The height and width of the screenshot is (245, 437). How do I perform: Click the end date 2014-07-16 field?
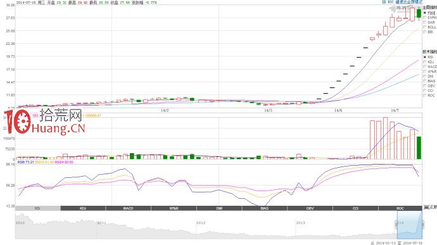click(x=413, y=243)
